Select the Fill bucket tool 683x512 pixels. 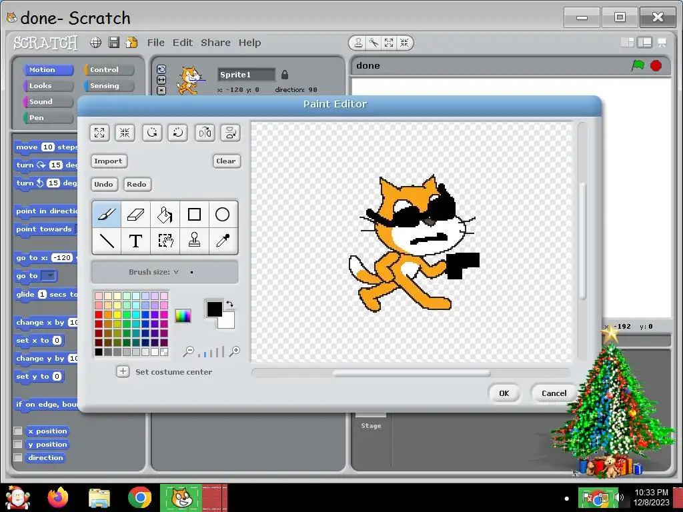[x=165, y=214]
